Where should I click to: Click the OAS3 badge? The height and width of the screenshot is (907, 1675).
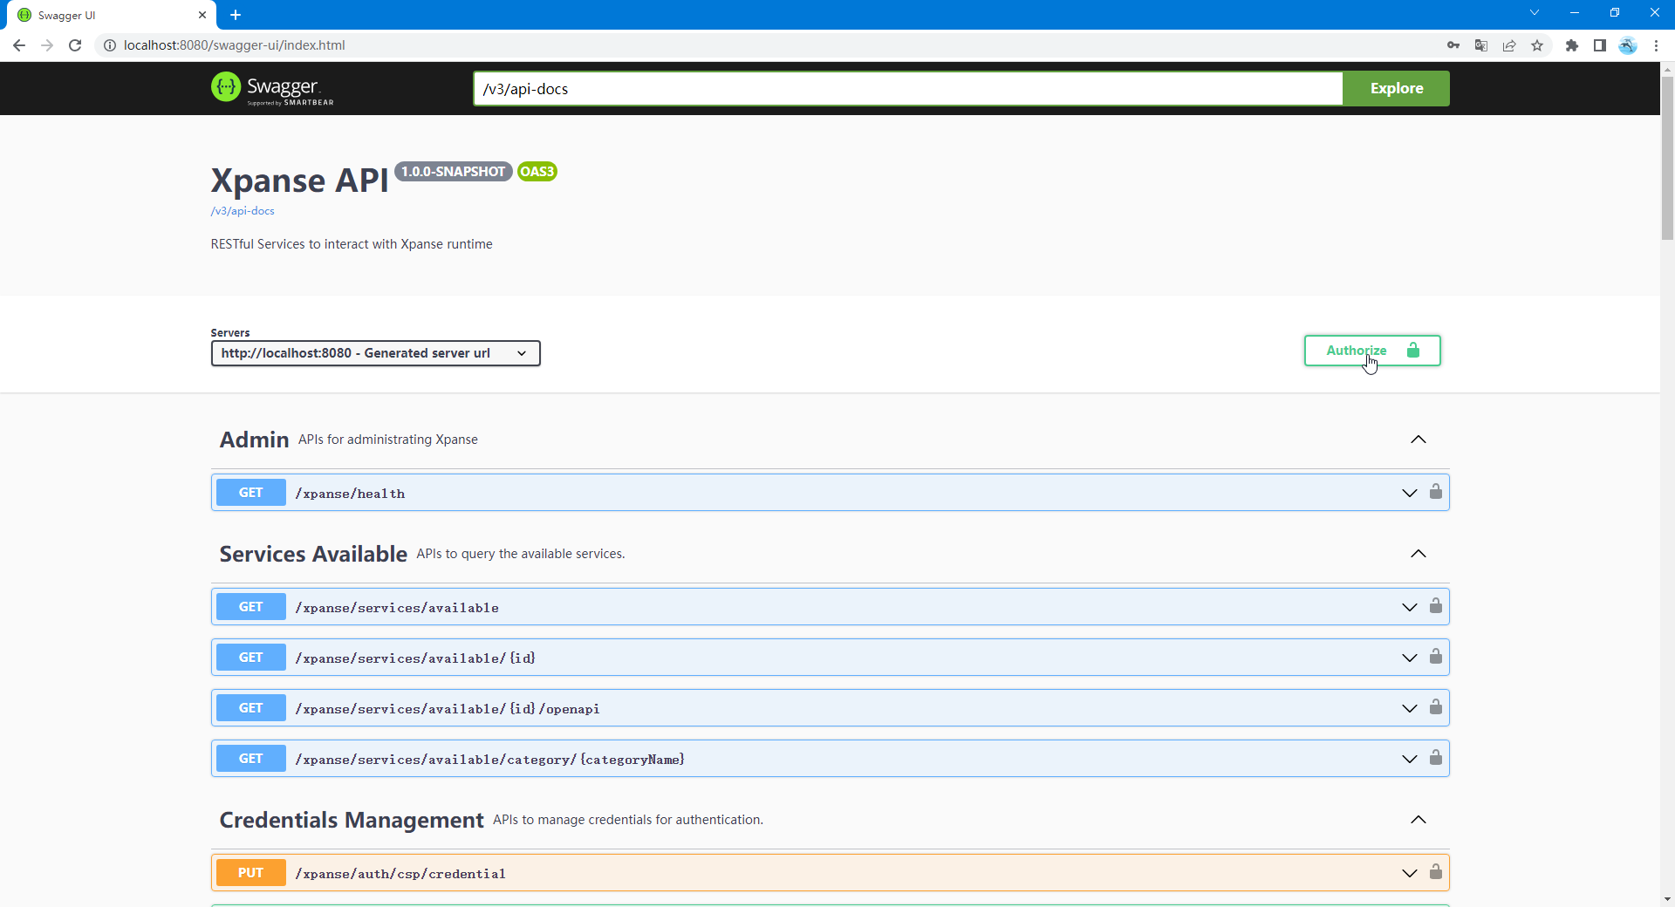[537, 172]
